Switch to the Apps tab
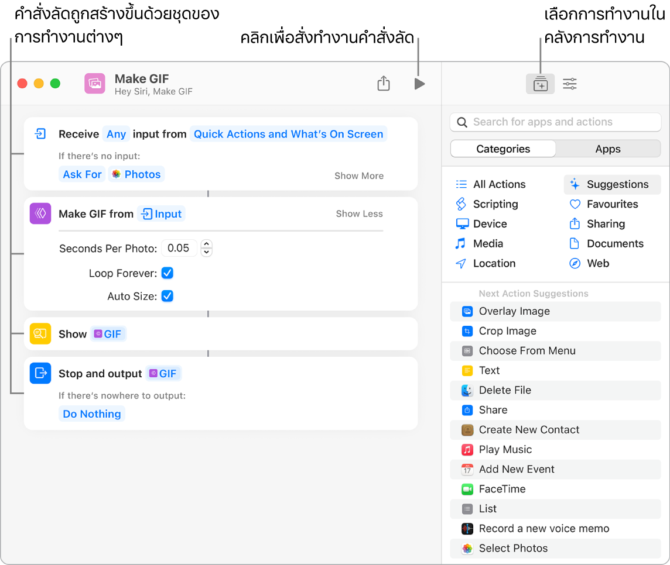The image size is (670, 565). (607, 149)
